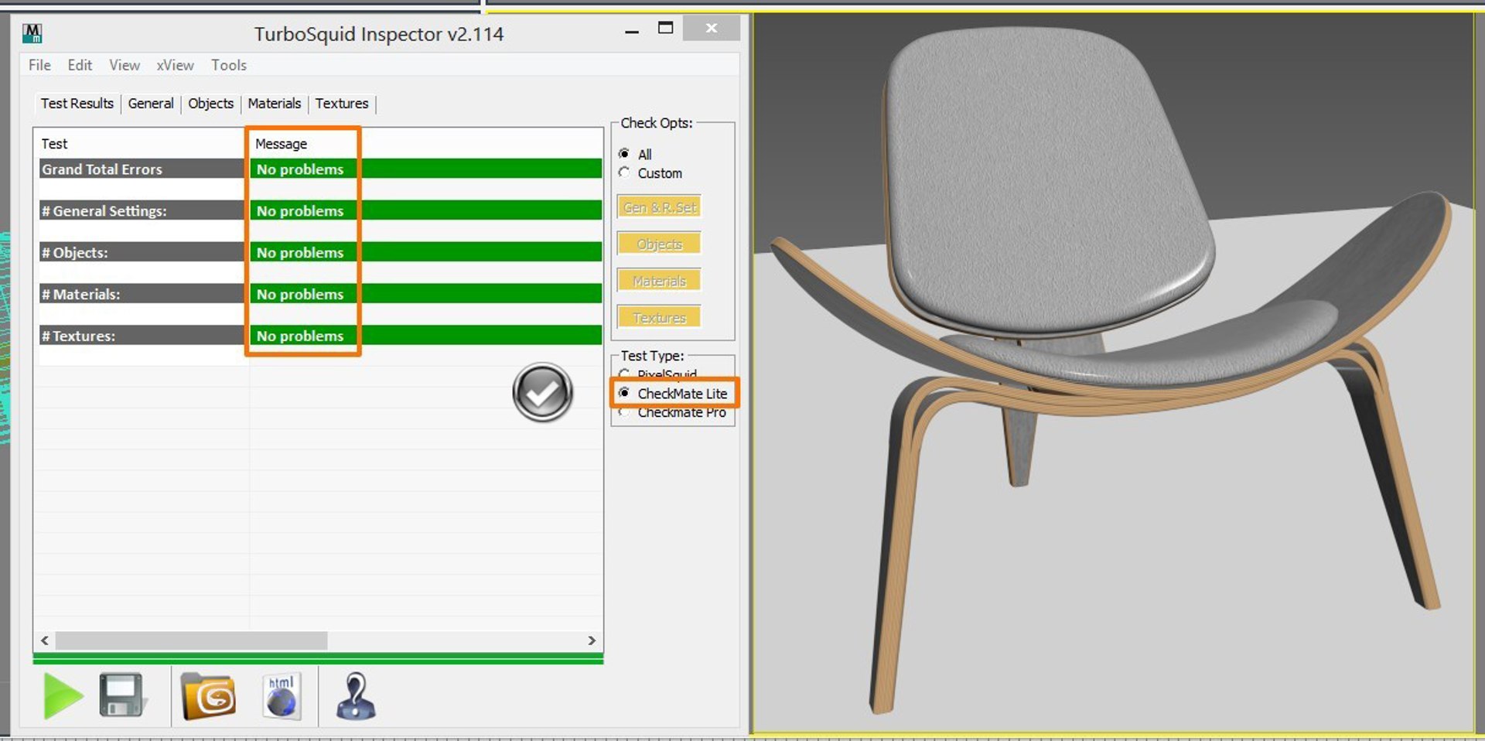The image size is (1485, 741).
Task: Click the Textures check button
Action: [660, 318]
